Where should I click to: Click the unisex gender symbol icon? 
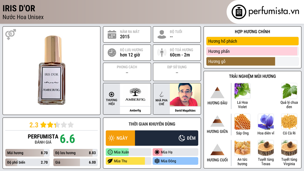11,34
